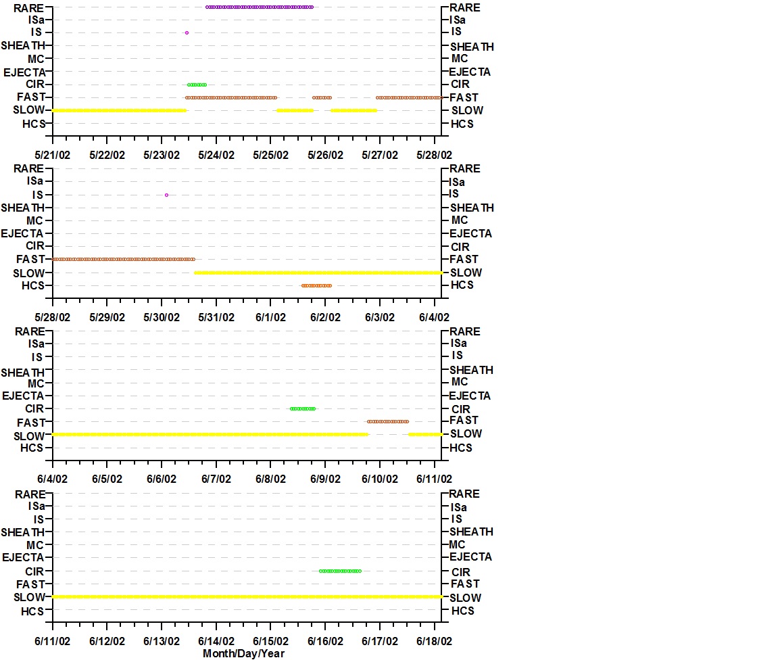Image resolution: width=780 pixels, height=660 pixels.
Task: Select the orange HCS segment near 6/2/02
Action: click(x=316, y=285)
